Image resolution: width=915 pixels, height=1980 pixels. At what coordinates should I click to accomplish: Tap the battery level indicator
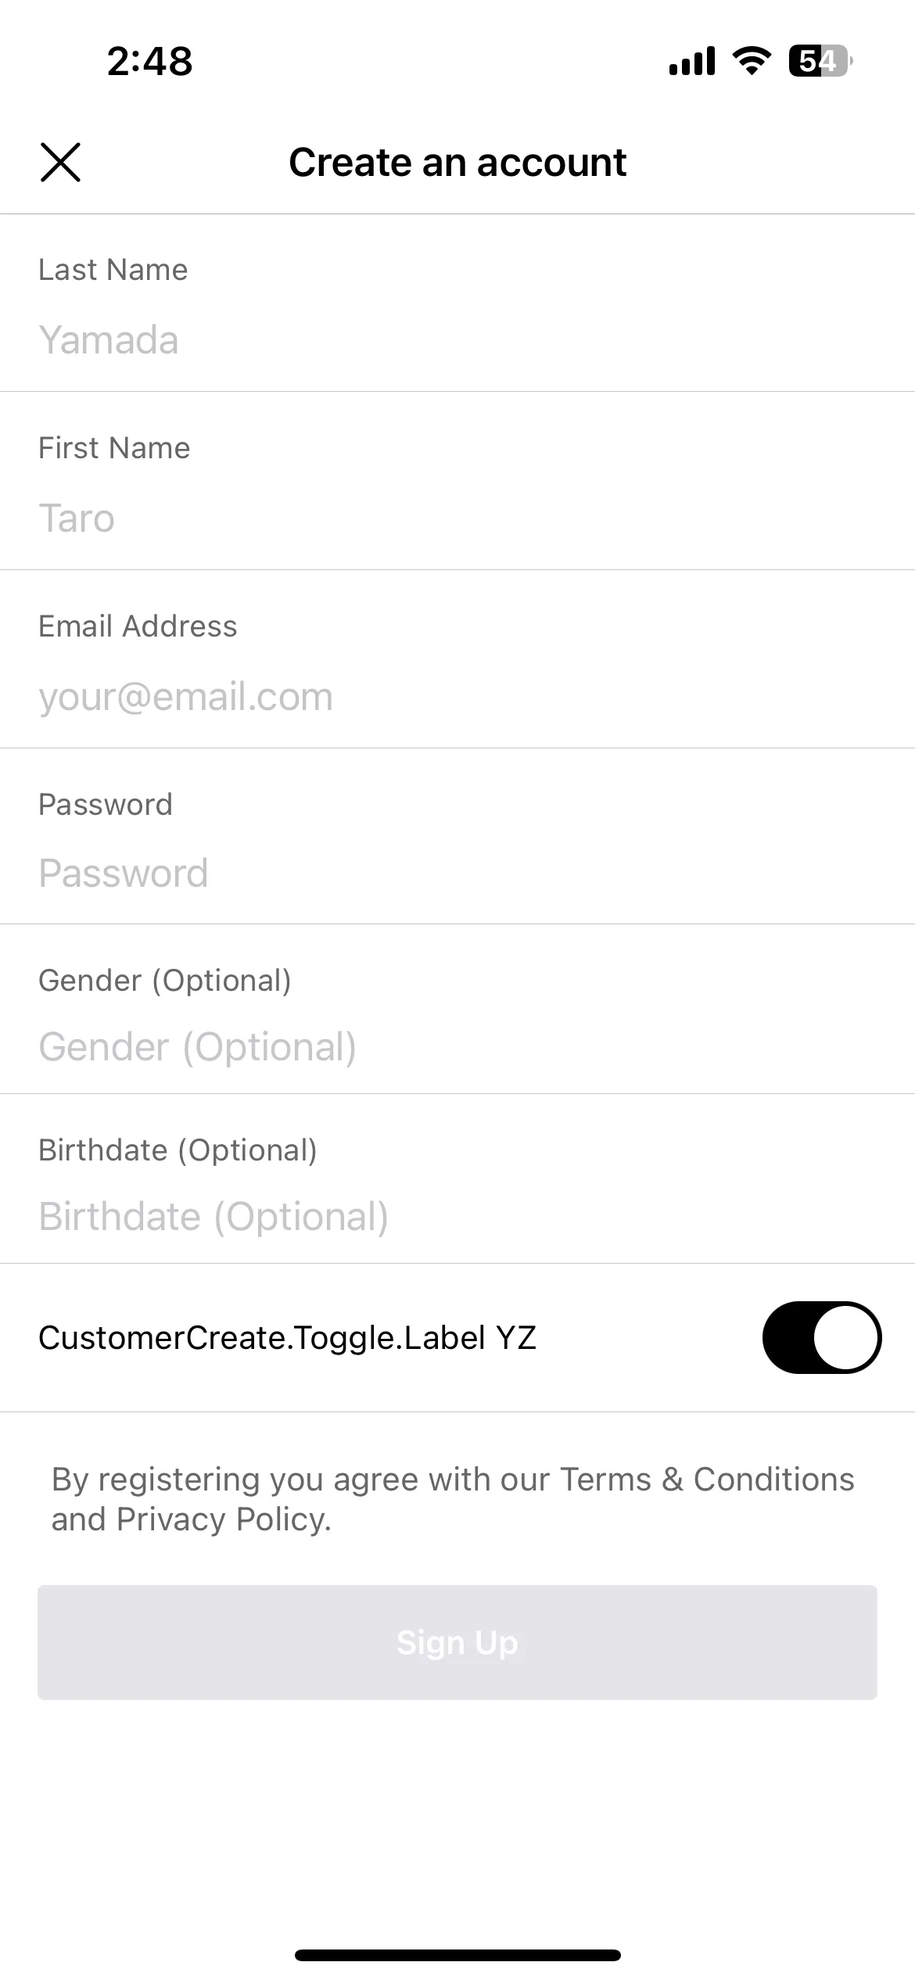coord(820,61)
